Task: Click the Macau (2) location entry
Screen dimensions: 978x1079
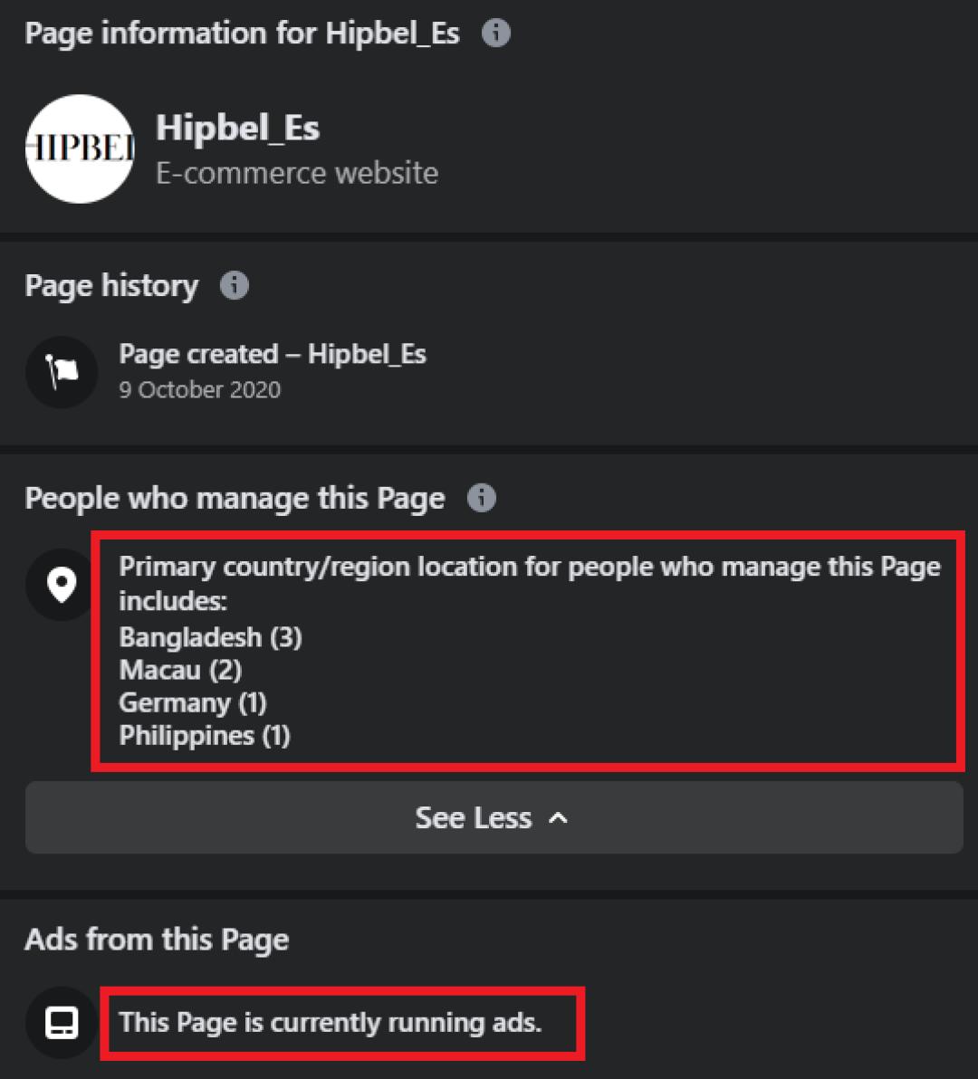Action: tap(180, 670)
